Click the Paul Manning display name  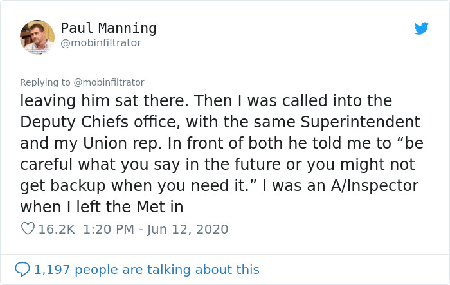coord(109,28)
